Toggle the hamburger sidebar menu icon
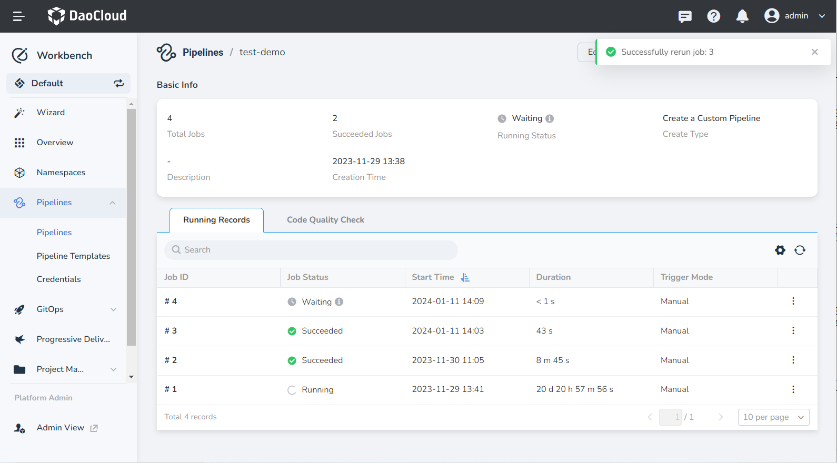This screenshot has width=837, height=463. [19, 16]
